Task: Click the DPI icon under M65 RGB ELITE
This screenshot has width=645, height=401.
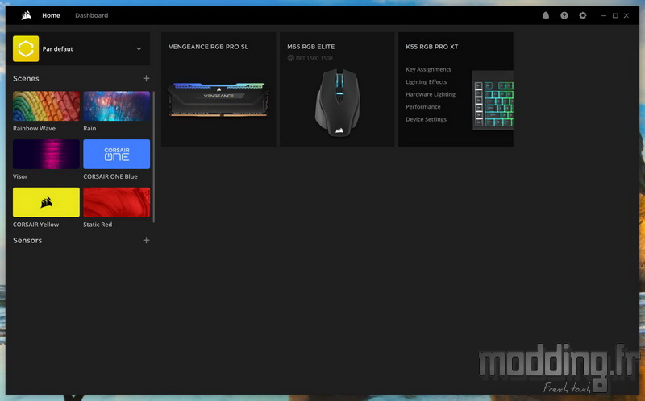Action: 291,58
